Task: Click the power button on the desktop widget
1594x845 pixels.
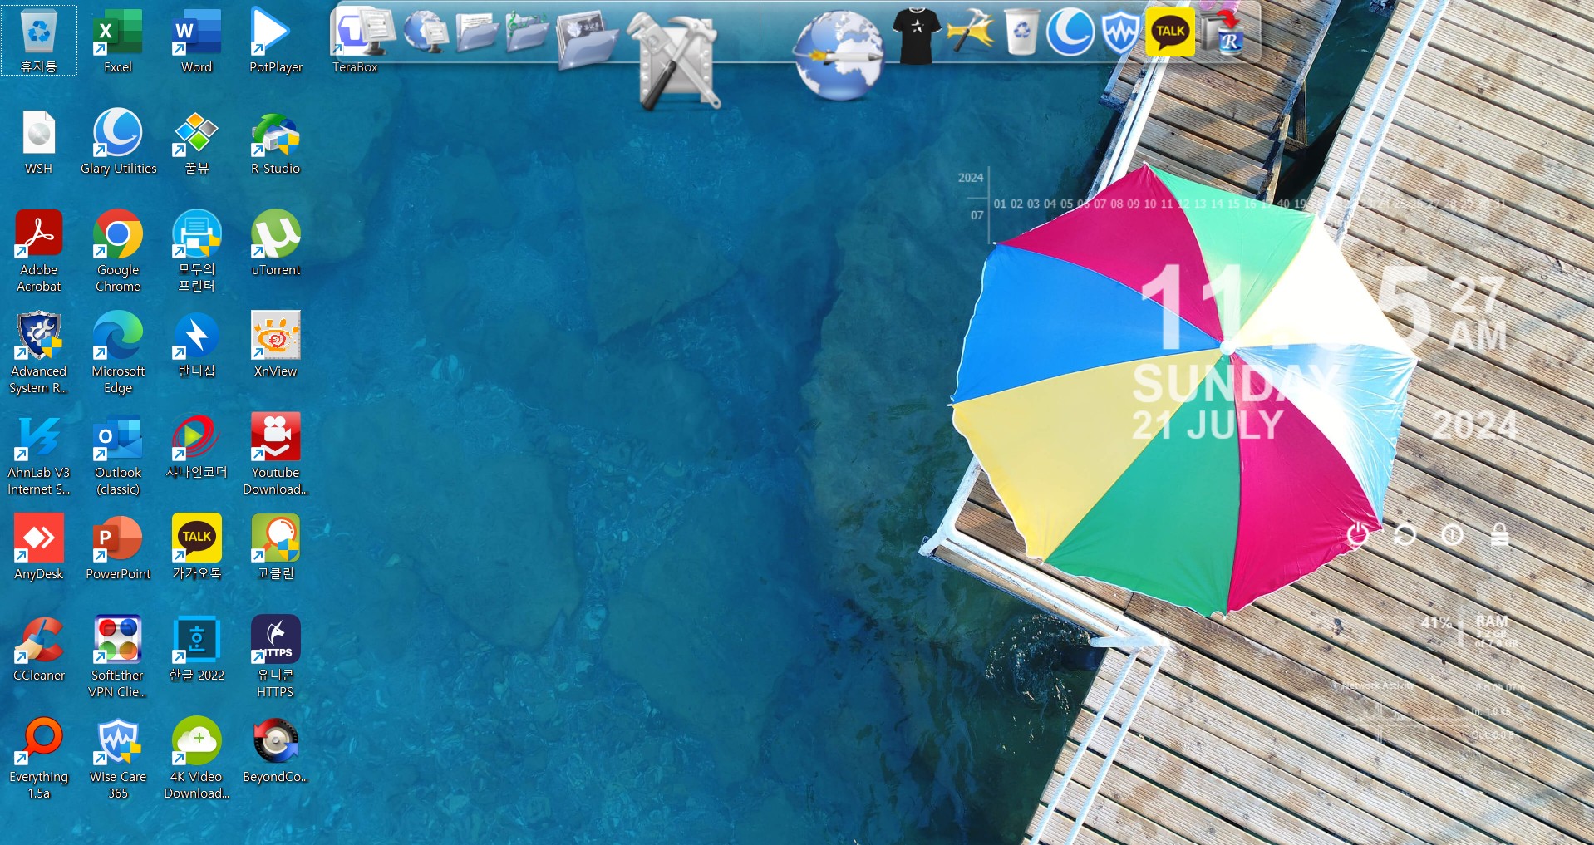Action: [x=1358, y=534]
